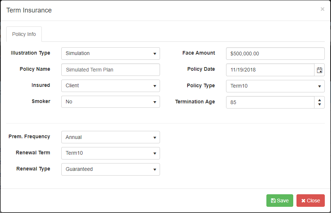Viewport: 331px width, 213px height.
Task: Expand the Prem. Frequency dropdown
Action: pos(110,137)
